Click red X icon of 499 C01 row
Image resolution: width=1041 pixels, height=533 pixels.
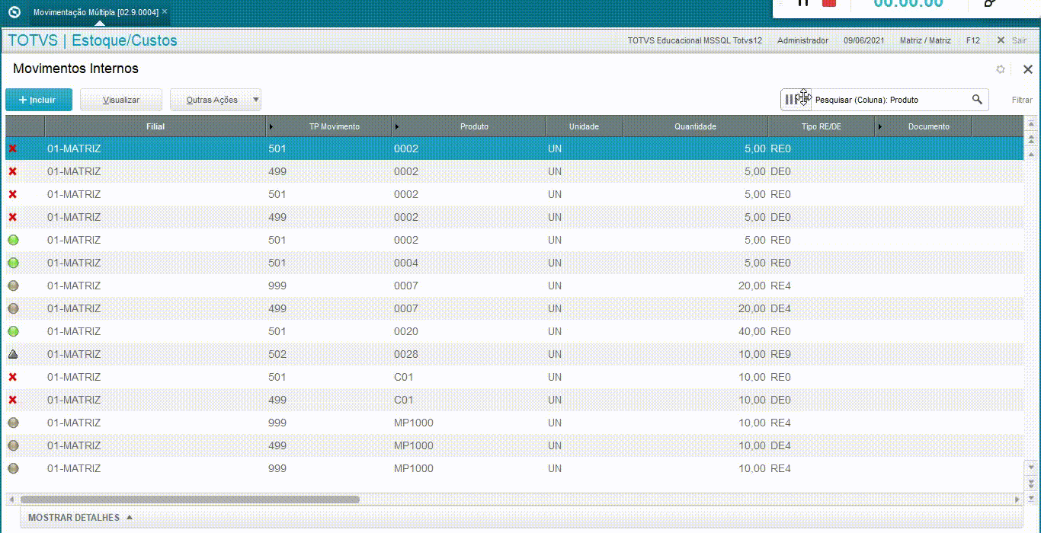pos(12,400)
